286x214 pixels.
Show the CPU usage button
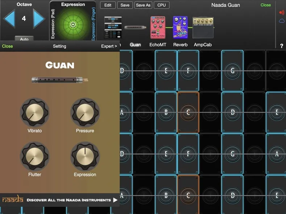[x=162, y=5]
